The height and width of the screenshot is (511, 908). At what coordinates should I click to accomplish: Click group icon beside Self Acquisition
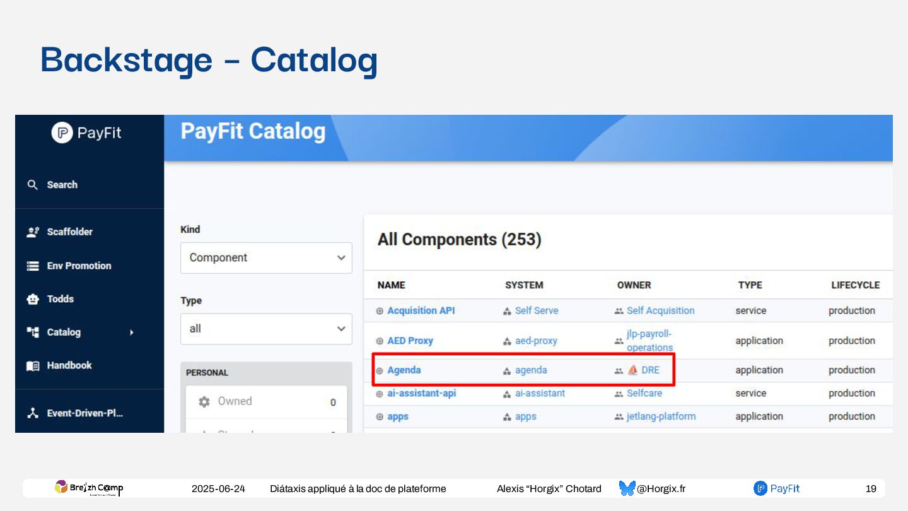[x=619, y=311]
